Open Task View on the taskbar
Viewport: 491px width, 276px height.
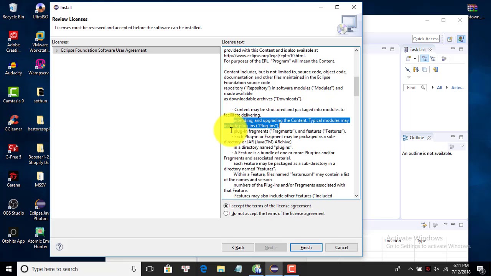pyautogui.click(x=150, y=269)
